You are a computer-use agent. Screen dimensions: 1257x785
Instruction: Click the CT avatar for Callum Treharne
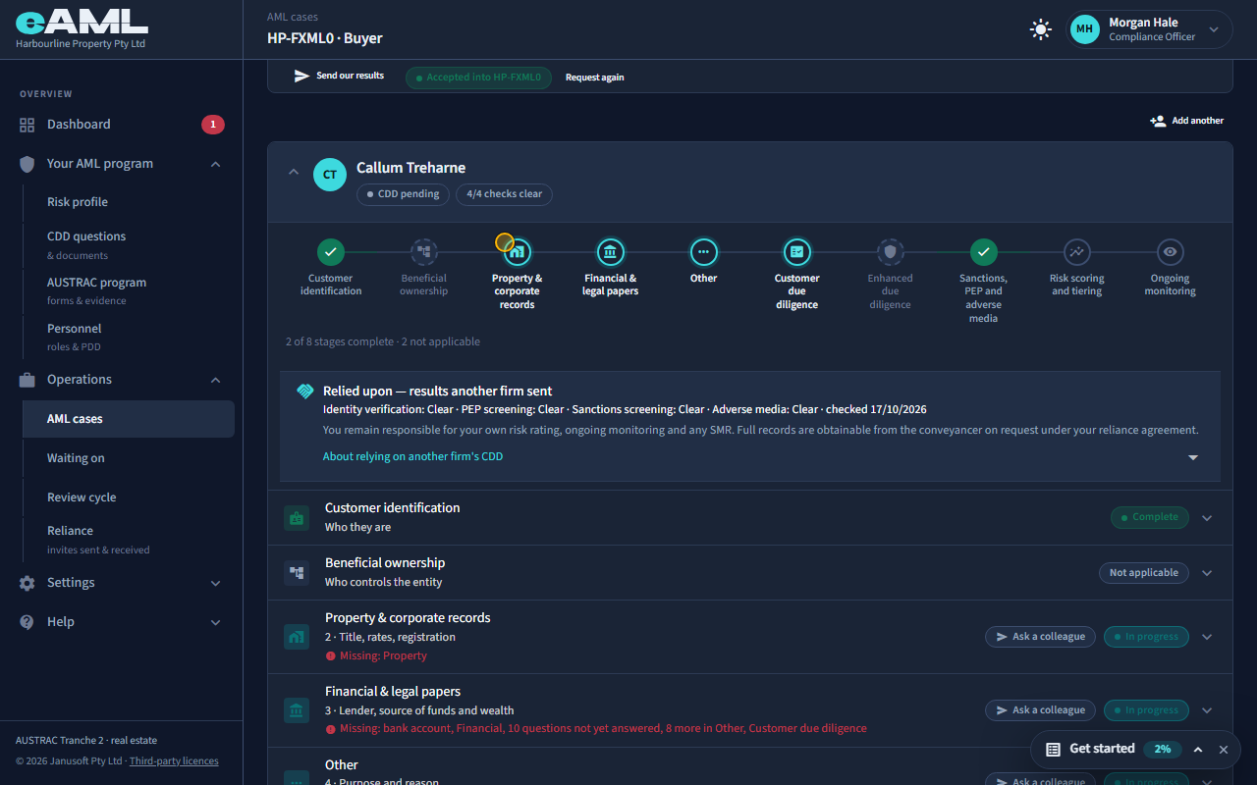[330, 175]
